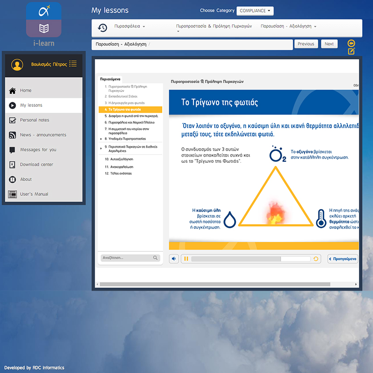The image size is (373, 373).
Task: Open the COMPLIANCE category dropdown
Action: point(255,11)
